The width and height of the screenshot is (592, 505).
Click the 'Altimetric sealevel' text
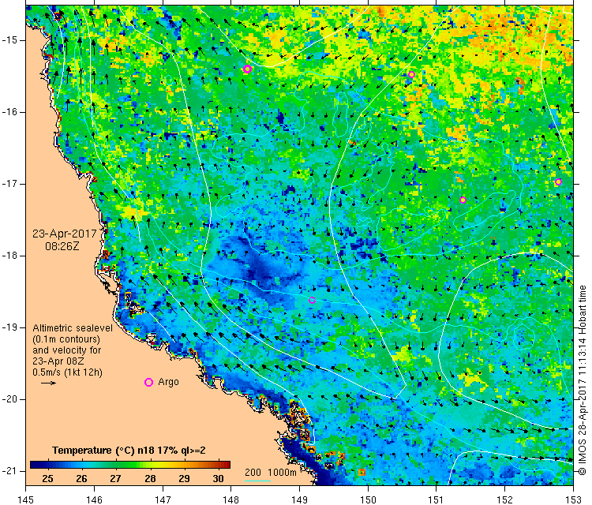73,328
